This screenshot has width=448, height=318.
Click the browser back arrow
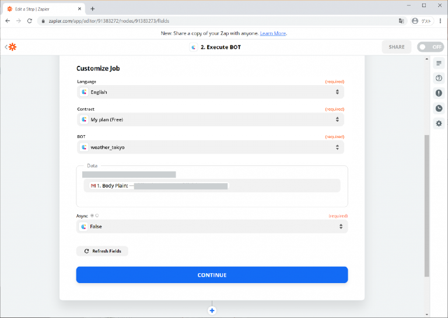(8, 21)
